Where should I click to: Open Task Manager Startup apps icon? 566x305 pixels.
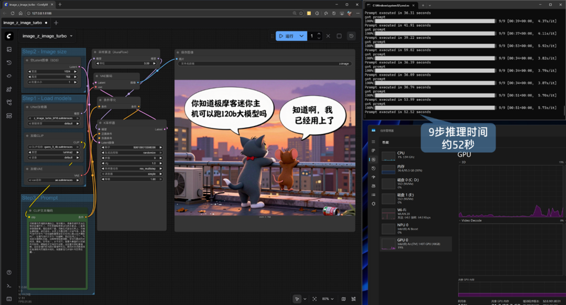(x=373, y=177)
